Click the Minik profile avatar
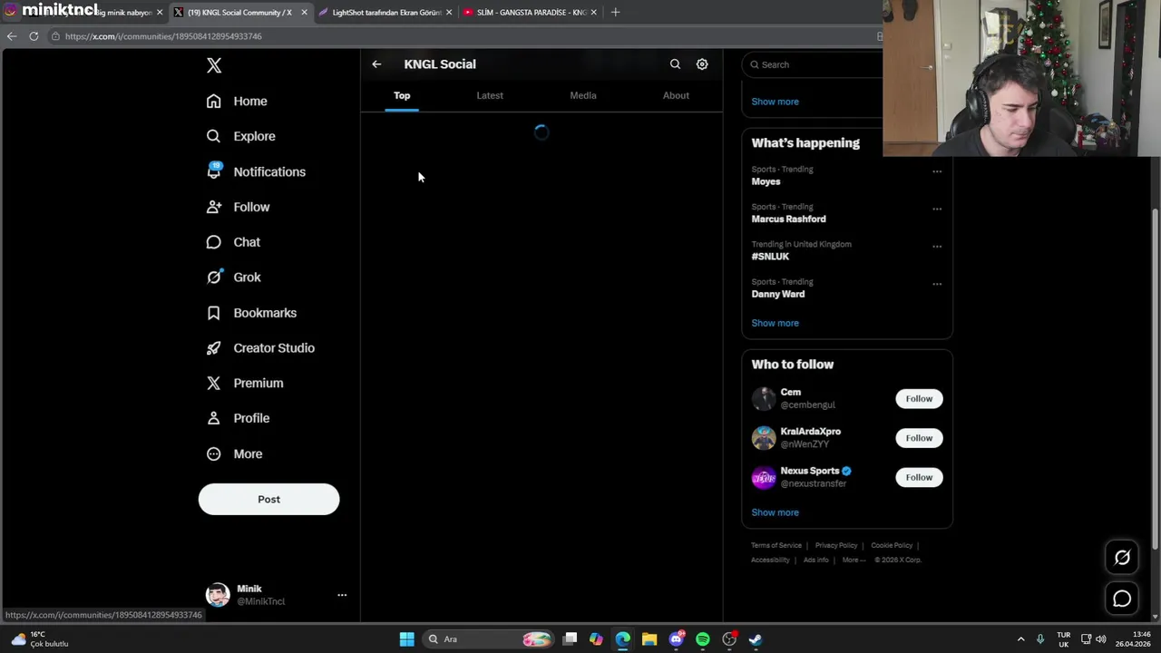 [x=218, y=595]
